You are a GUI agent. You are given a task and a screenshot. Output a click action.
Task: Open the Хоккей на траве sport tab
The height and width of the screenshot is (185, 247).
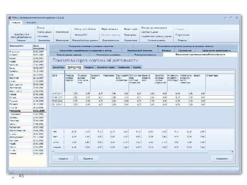coord(106,67)
